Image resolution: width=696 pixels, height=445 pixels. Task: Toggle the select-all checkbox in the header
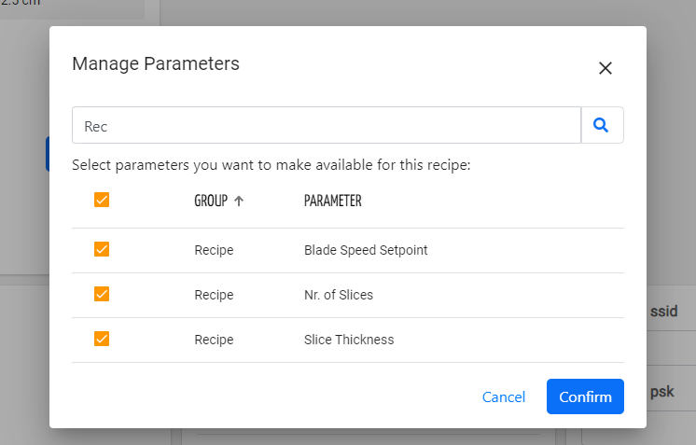(102, 200)
